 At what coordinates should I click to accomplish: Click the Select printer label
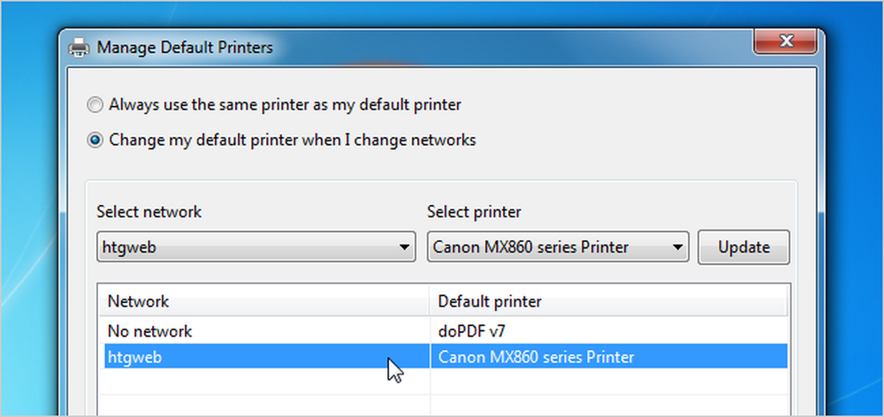474,212
